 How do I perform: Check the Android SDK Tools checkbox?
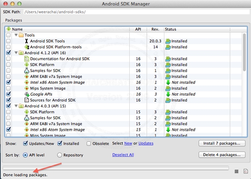click(8, 41)
